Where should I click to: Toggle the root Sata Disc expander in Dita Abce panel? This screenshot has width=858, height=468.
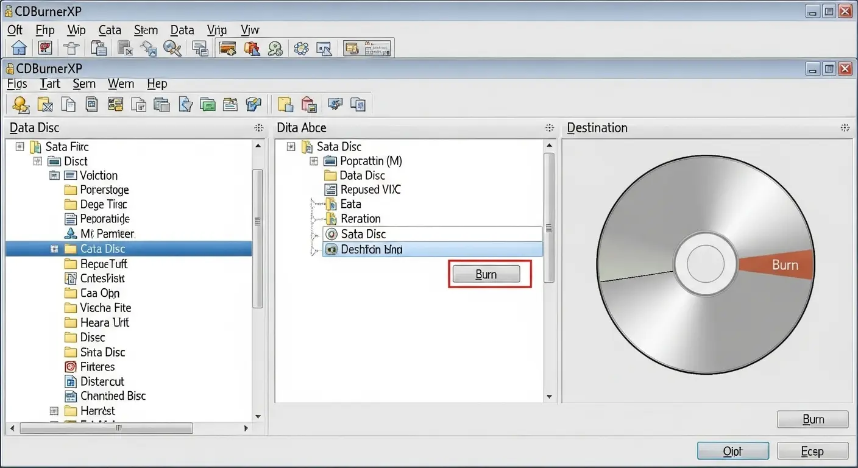click(x=291, y=147)
